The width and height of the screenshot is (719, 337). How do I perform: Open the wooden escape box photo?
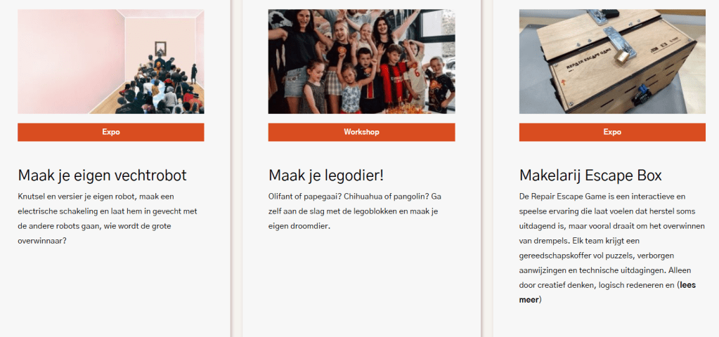pos(612,61)
